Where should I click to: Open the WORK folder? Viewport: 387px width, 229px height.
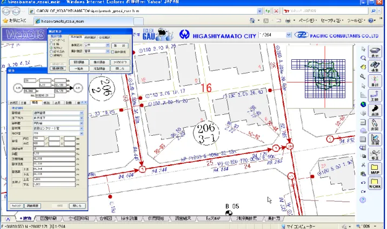[375, 183]
